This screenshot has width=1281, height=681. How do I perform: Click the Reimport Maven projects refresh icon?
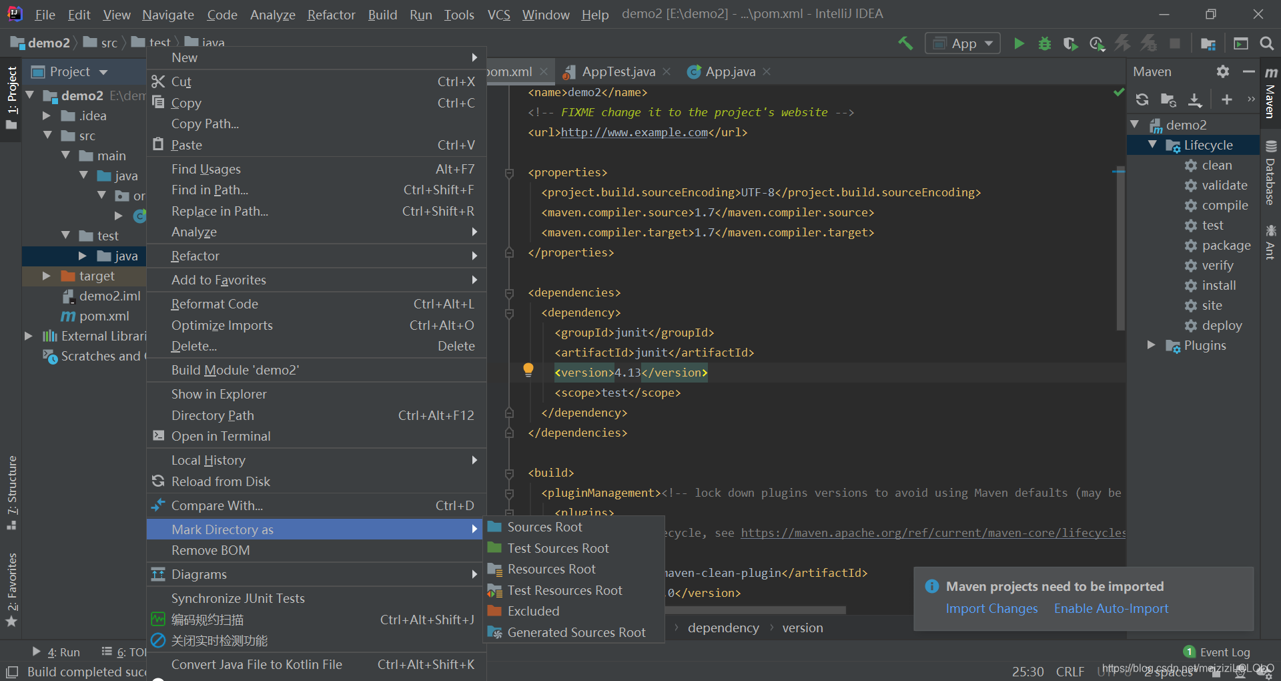[x=1142, y=99]
